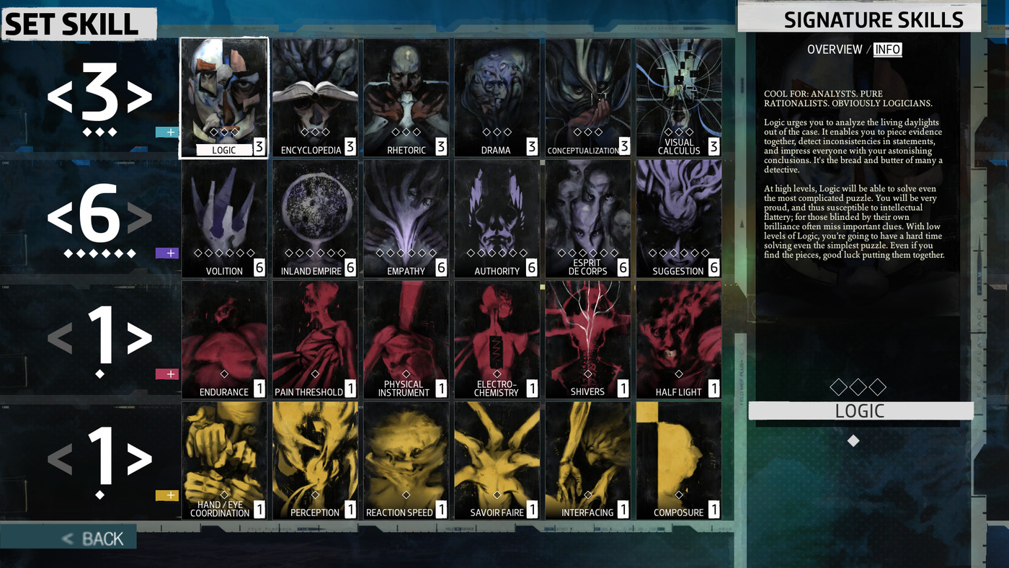The width and height of the screenshot is (1009, 568).
Task: Pick the Empathy skill portrait
Action: (406, 219)
